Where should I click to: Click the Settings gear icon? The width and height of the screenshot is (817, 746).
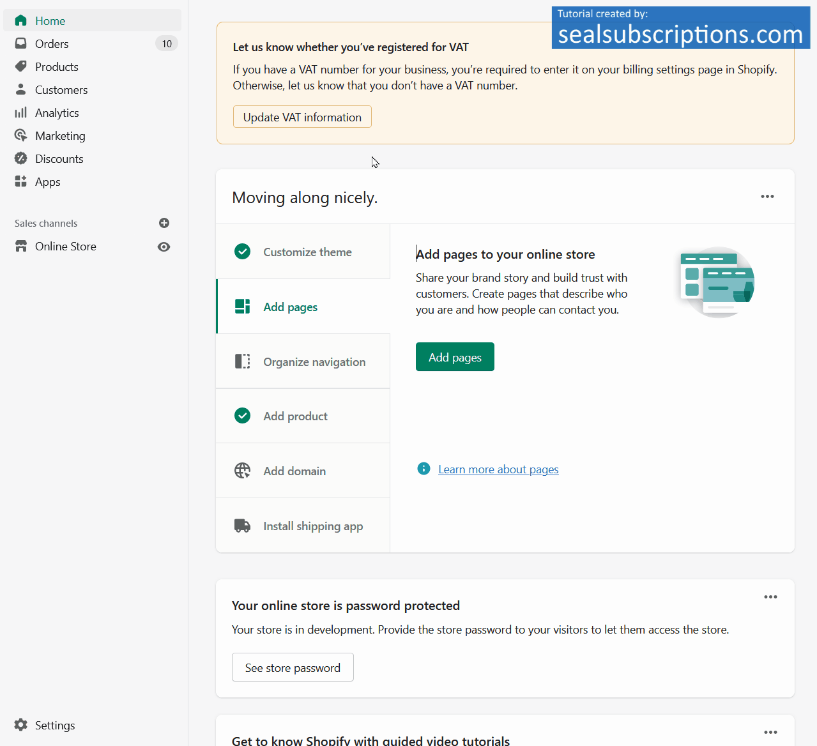pyautogui.click(x=21, y=725)
